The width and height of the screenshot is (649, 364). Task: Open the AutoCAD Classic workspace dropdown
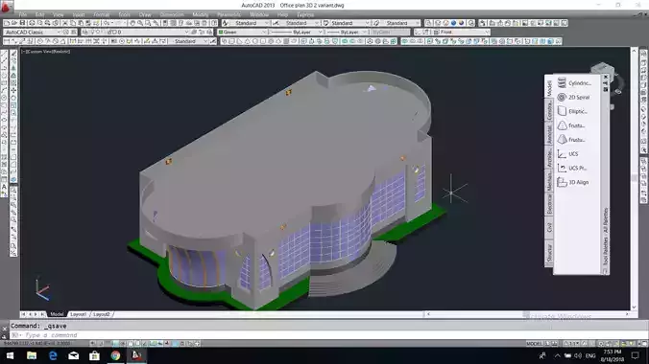(33, 32)
